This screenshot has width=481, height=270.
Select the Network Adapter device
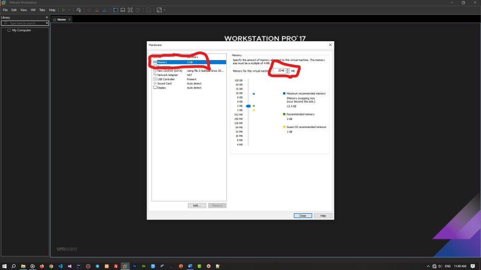coord(167,75)
